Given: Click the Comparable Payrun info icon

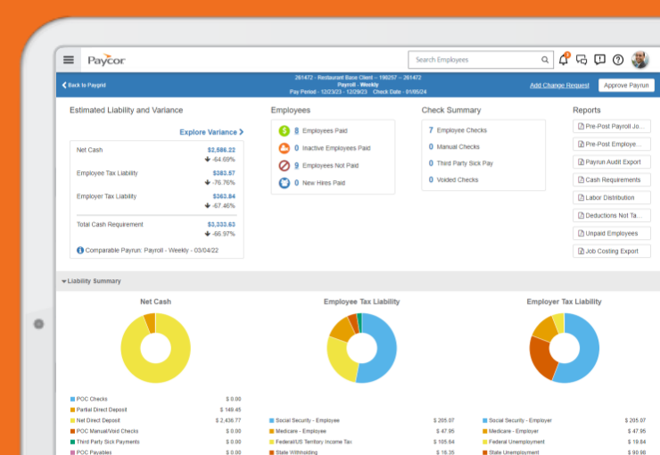Looking at the screenshot, I should click(80, 250).
